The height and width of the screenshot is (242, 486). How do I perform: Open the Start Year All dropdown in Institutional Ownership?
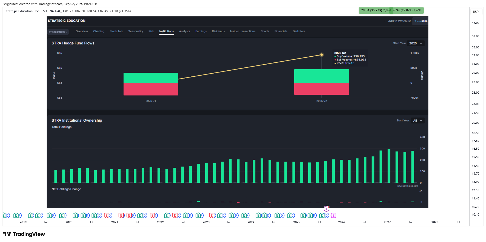coord(418,121)
